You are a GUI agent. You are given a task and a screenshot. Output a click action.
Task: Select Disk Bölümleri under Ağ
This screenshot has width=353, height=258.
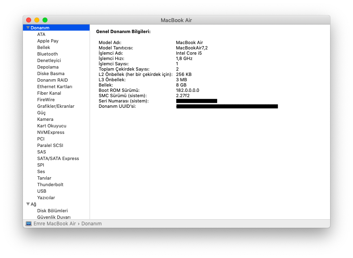tap(52, 211)
